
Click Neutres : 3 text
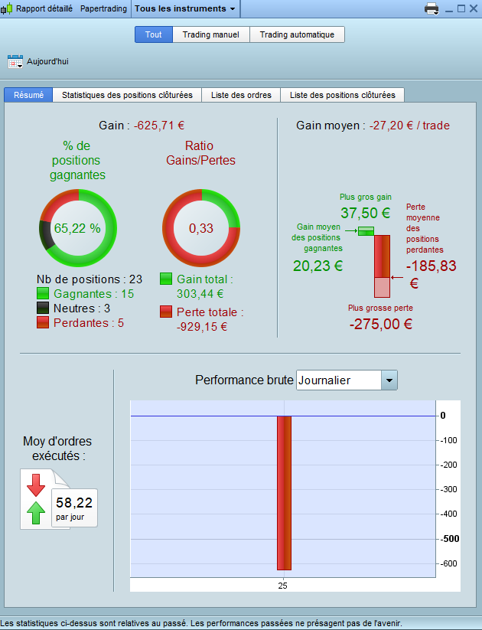pos(82,308)
